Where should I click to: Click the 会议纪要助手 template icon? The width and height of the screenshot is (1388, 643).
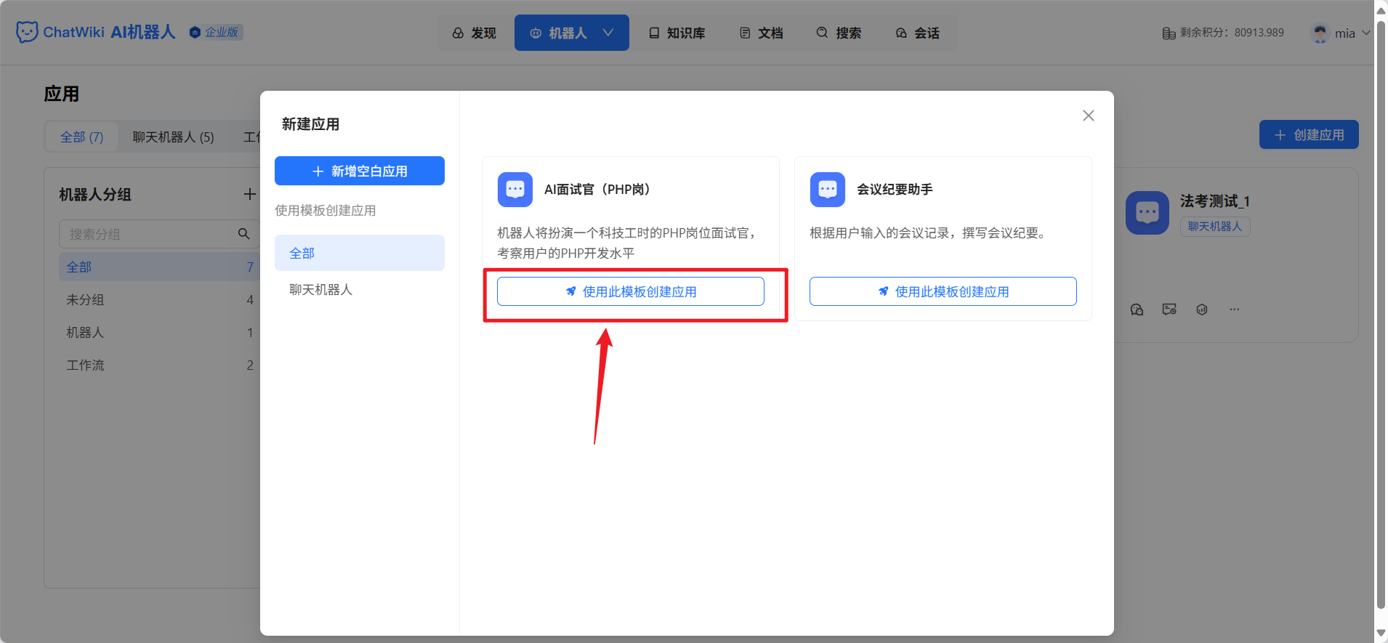pos(828,190)
